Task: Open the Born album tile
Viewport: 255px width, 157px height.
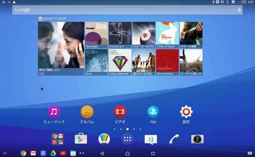Action: pos(96,62)
